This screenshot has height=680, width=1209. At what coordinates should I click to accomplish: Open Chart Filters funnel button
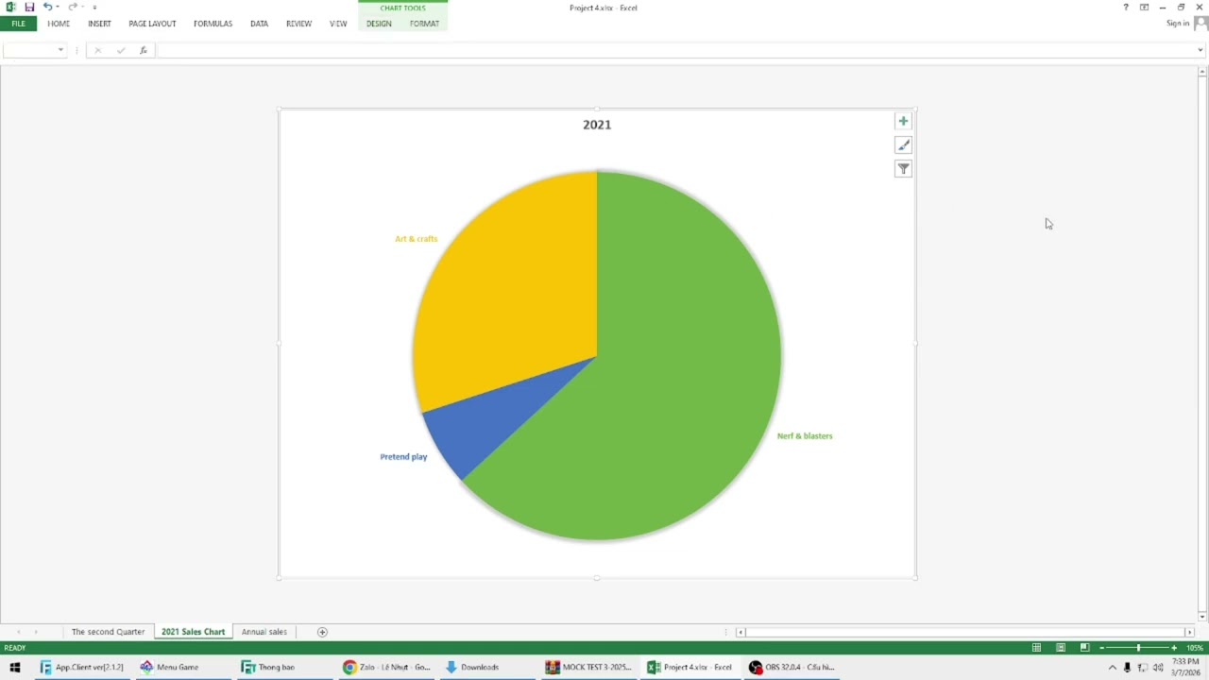pyautogui.click(x=903, y=169)
